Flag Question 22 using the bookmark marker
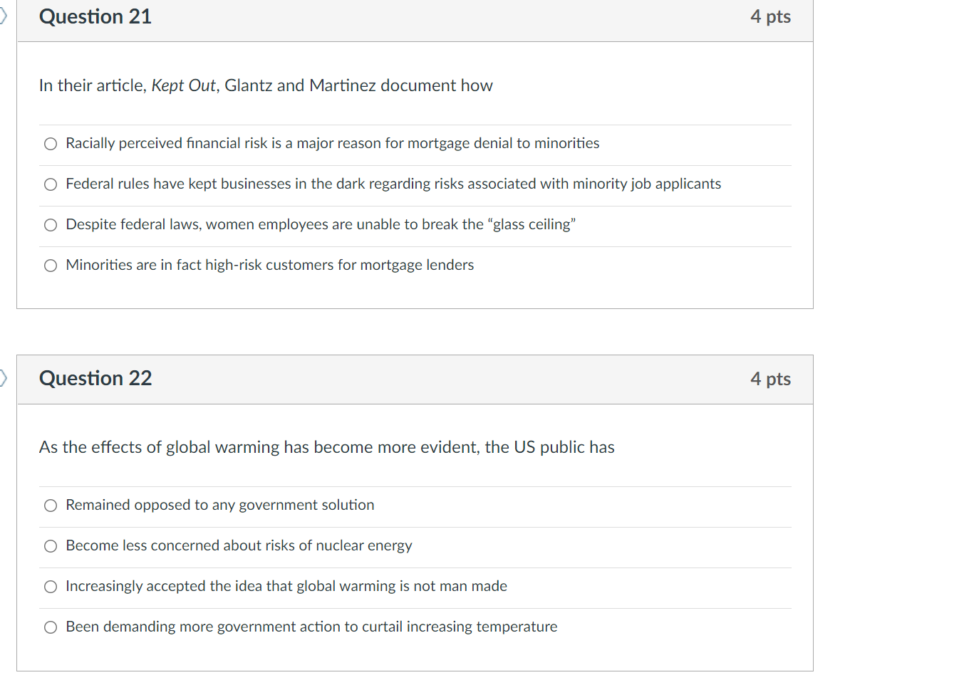The image size is (964, 680). (3, 378)
